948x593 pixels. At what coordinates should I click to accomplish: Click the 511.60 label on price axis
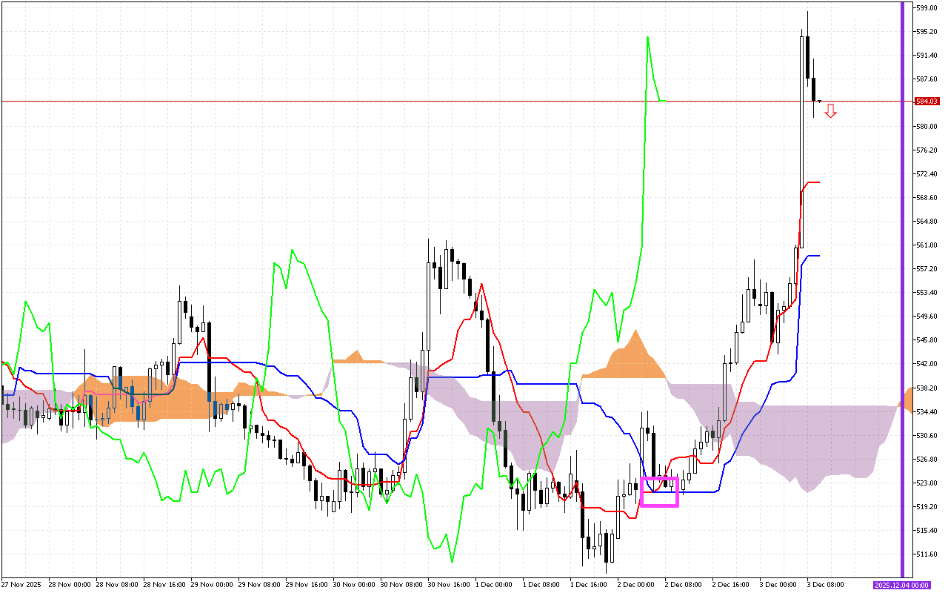click(x=927, y=554)
